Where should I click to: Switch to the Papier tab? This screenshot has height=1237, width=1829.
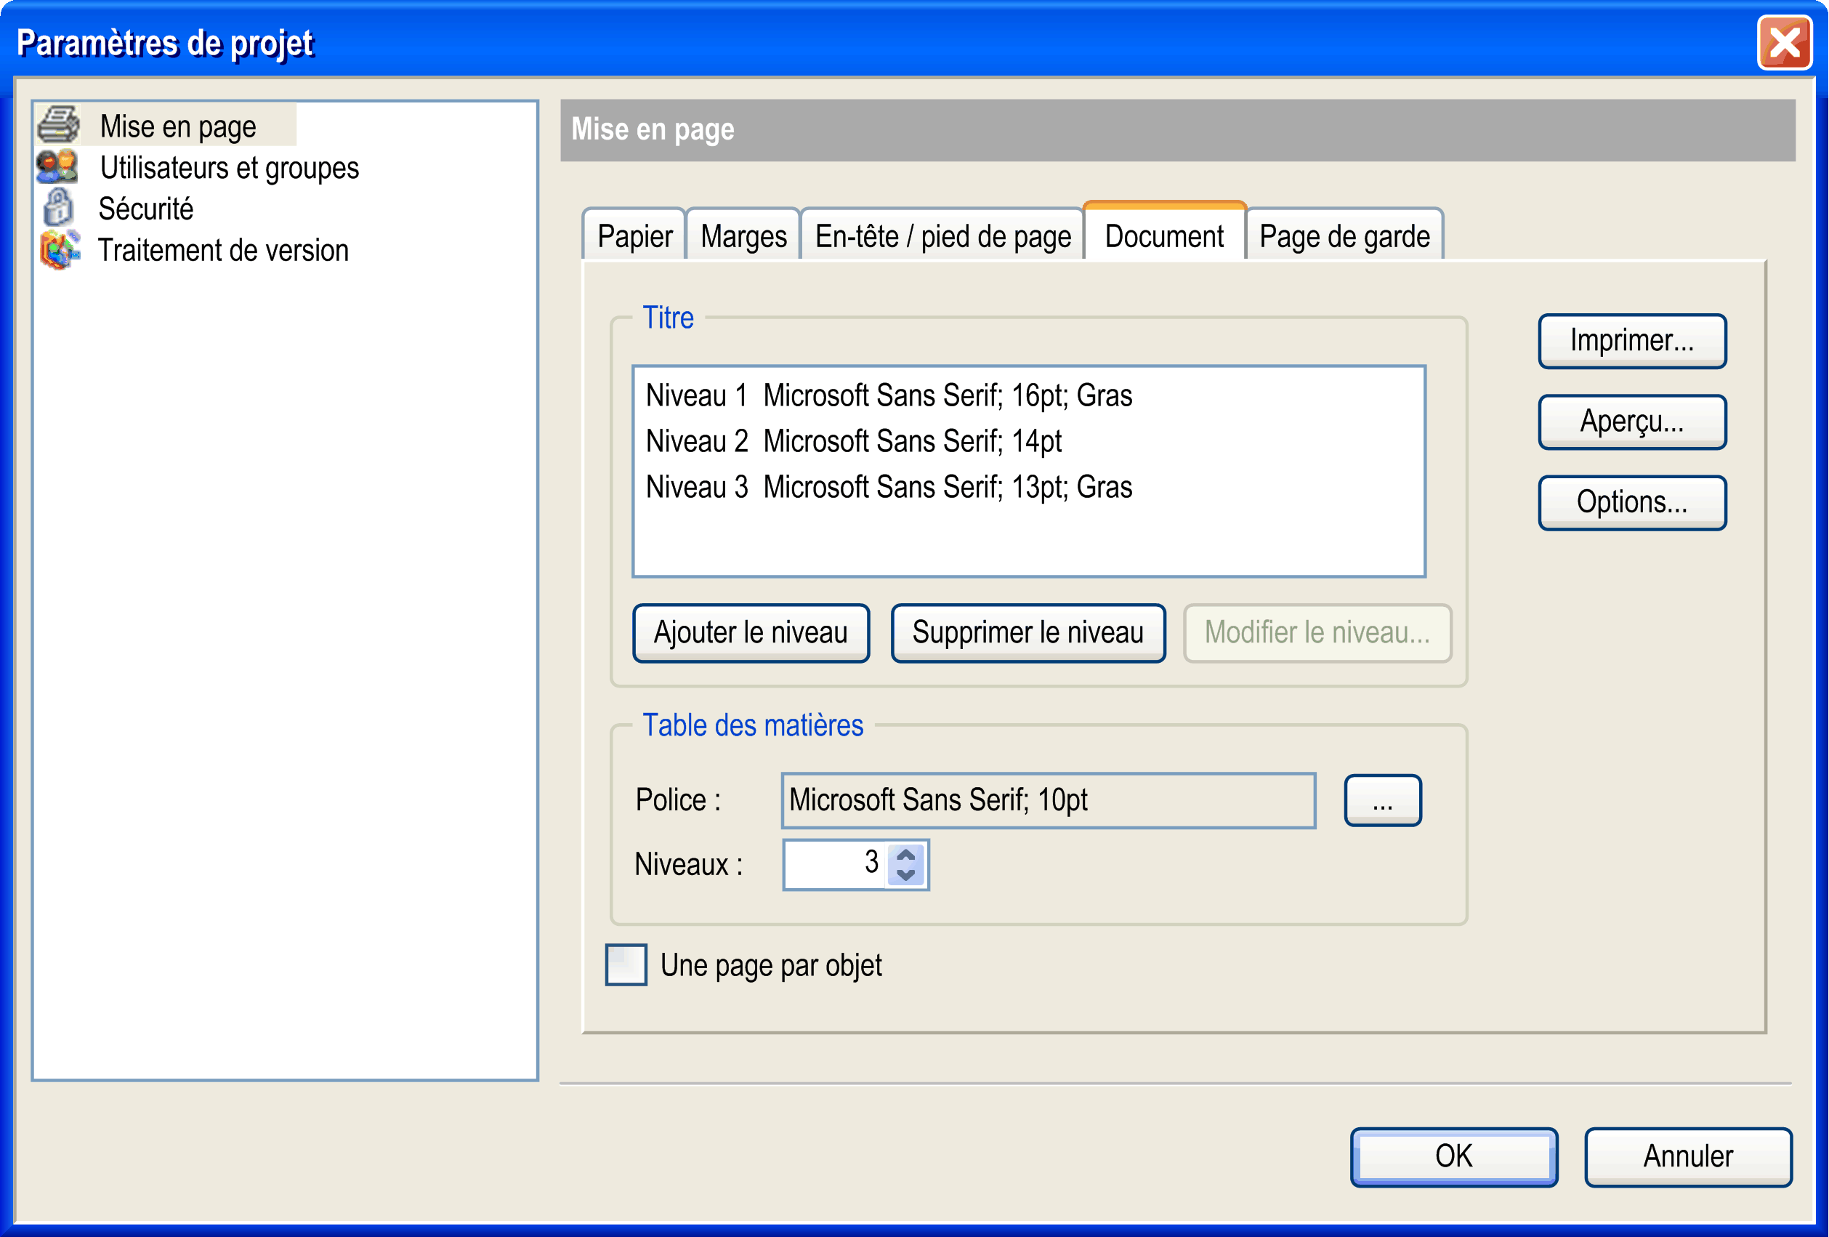[x=634, y=235]
